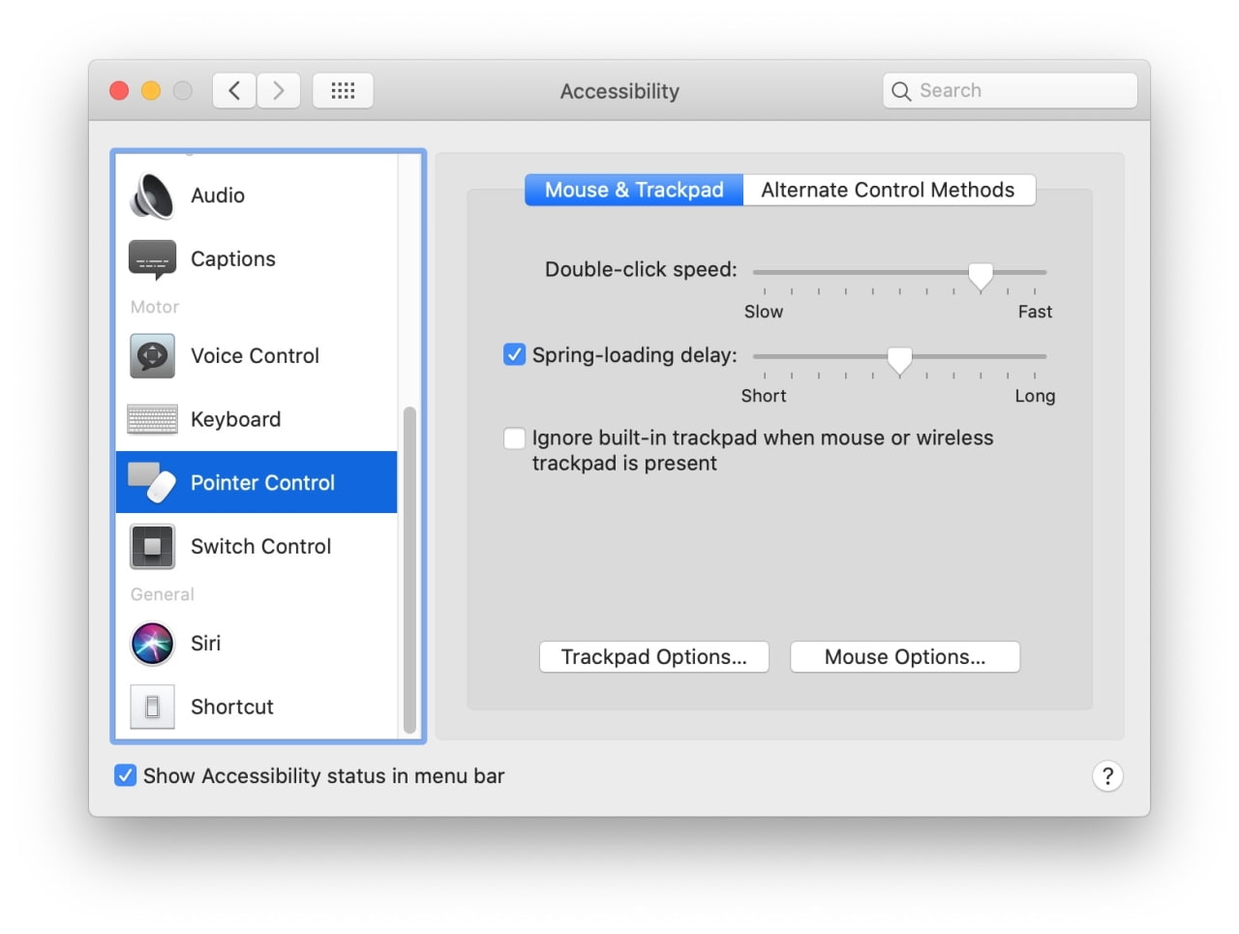The height and width of the screenshot is (934, 1239).
Task: Select the Captions icon in sidebar
Action: pyautogui.click(x=152, y=259)
